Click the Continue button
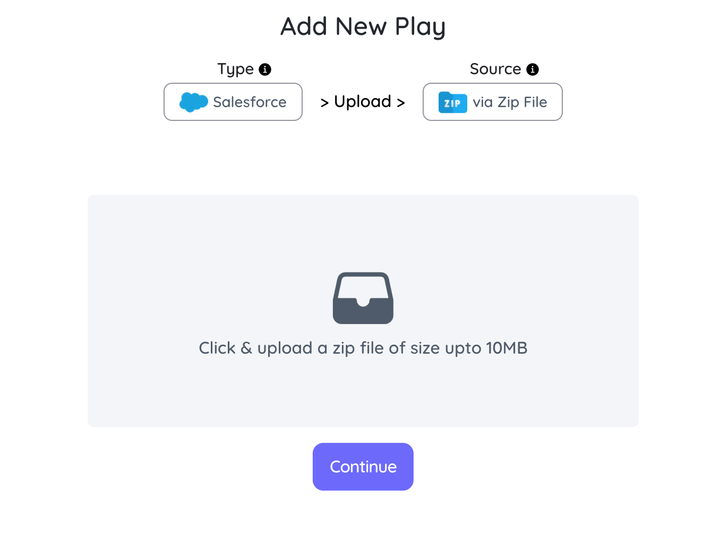Screen dimensions: 720x543 [363, 467]
